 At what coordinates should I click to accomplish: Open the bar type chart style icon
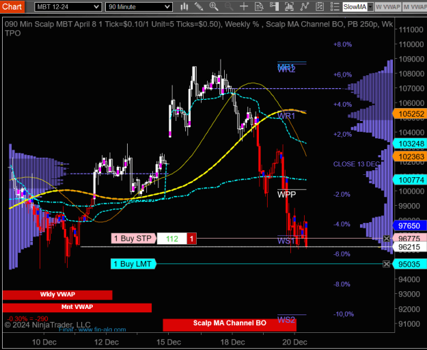(x=184, y=7)
